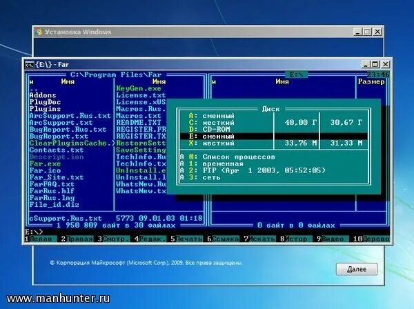
Task: Click function key 3 Смотр.
Action: coord(114,239)
